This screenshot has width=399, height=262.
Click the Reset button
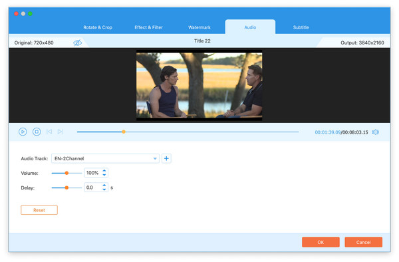39,210
